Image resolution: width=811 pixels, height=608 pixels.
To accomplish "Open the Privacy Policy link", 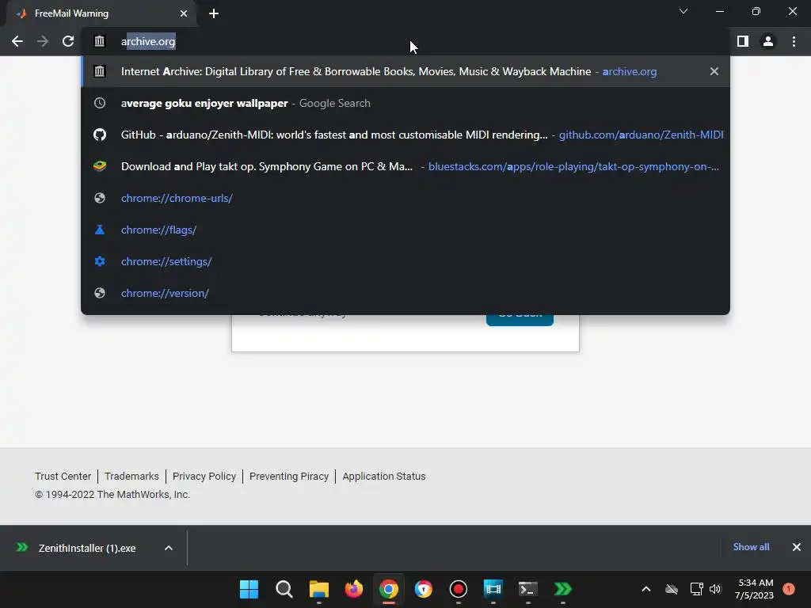I will pos(204,476).
